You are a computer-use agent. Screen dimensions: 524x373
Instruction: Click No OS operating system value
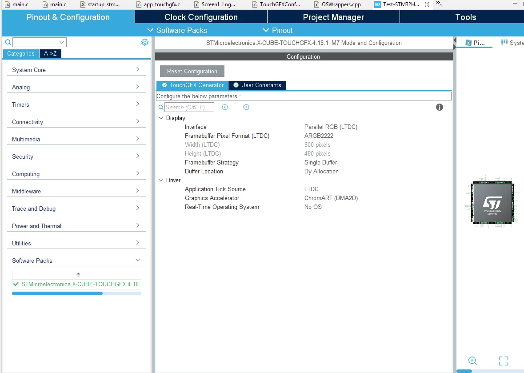pos(313,207)
